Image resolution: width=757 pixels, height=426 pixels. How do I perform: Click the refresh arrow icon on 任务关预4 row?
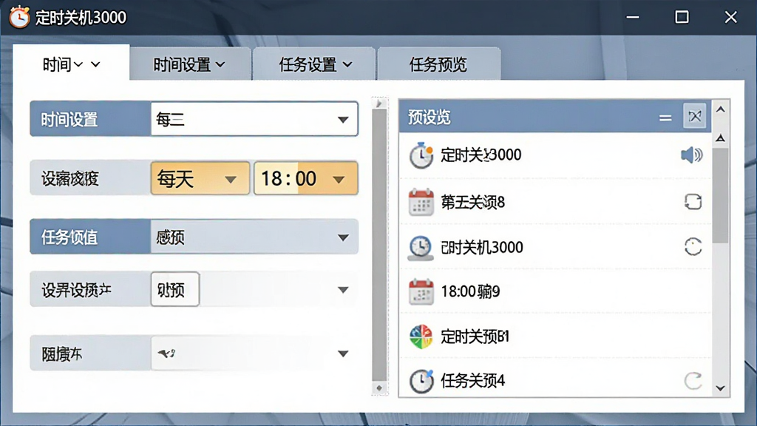click(693, 381)
